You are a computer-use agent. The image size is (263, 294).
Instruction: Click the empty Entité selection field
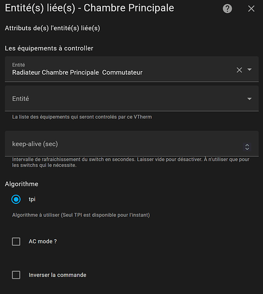coord(131,98)
